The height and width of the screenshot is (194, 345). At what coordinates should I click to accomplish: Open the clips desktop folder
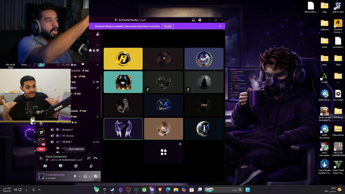tap(325, 8)
